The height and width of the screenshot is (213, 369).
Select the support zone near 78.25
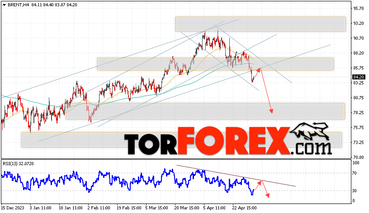pyautogui.click(x=205, y=111)
